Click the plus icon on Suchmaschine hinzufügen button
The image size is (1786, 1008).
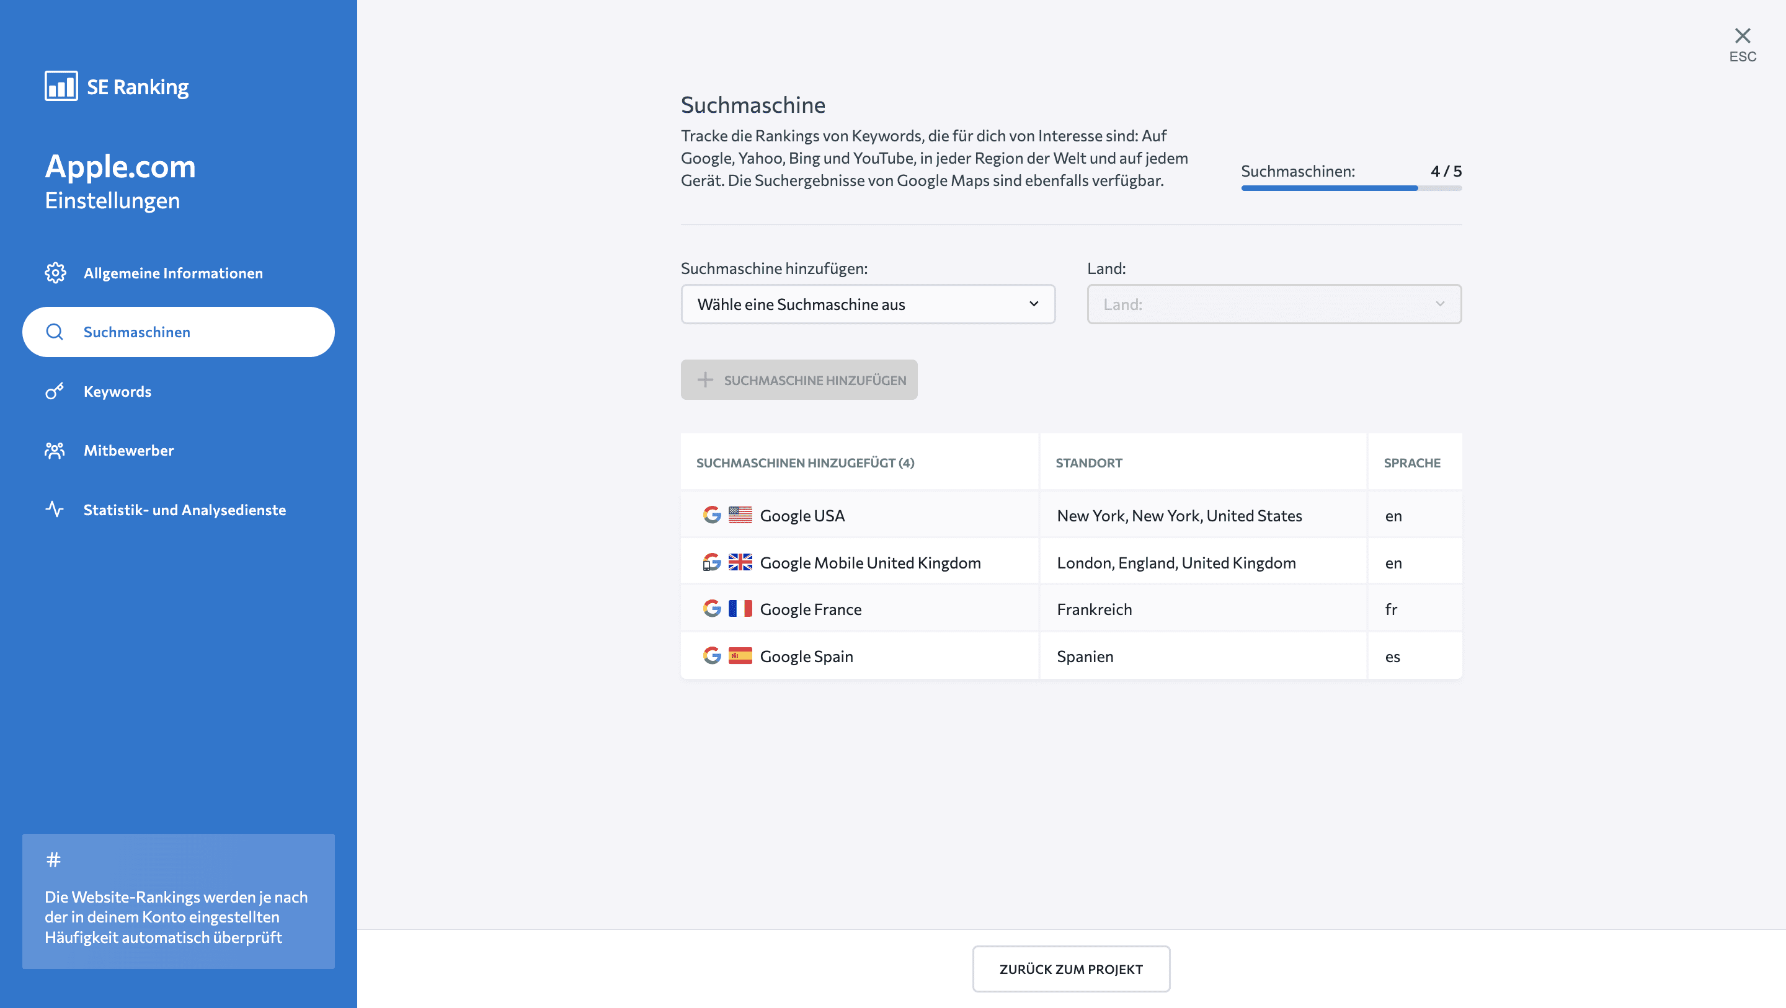(705, 379)
